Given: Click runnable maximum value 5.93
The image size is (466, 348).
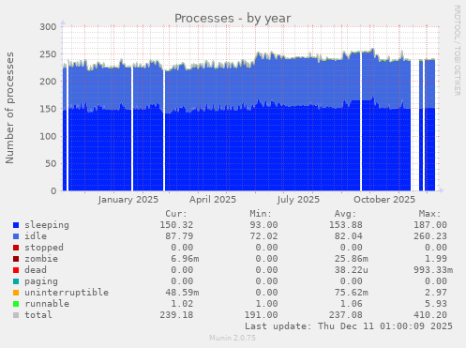Looking at the screenshot, I should pyautogui.click(x=436, y=304).
